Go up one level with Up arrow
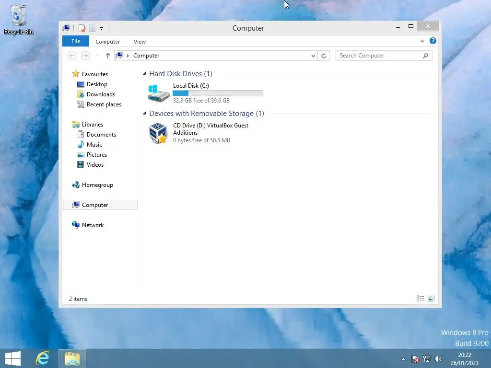Screen dimensions: 491x368 [108, 56]
